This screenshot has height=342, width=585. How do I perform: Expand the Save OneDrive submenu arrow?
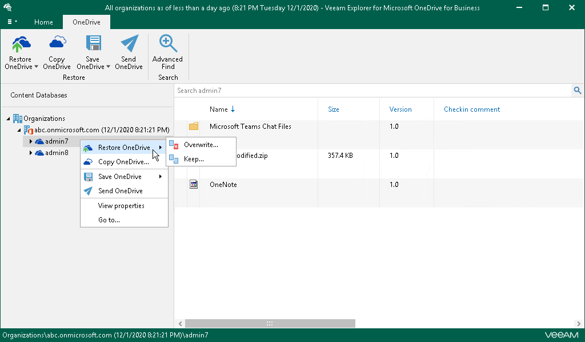pos(161,176)
